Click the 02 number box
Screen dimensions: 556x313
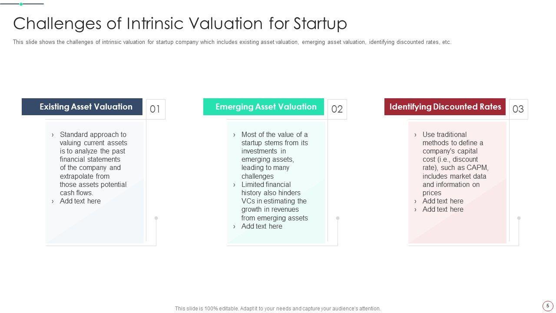point(337,109)
